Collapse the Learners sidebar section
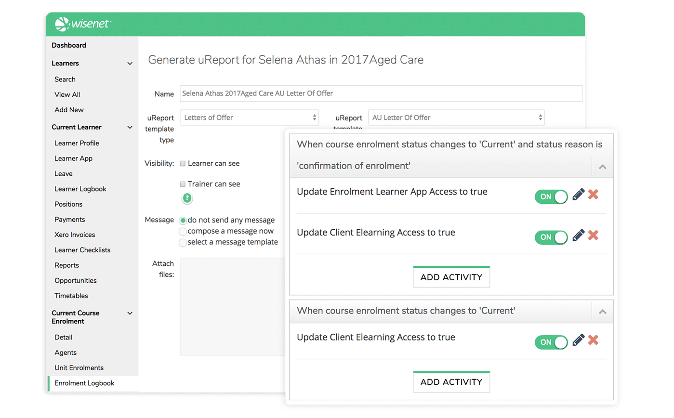674x418 pixels. coord(130,64)
